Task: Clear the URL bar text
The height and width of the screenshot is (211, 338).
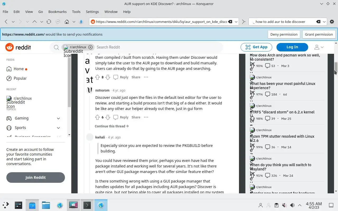Action: tap(230, 22)
